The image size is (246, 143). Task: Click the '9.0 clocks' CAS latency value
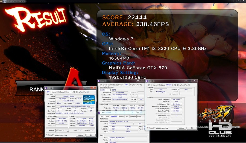[176, 104]
